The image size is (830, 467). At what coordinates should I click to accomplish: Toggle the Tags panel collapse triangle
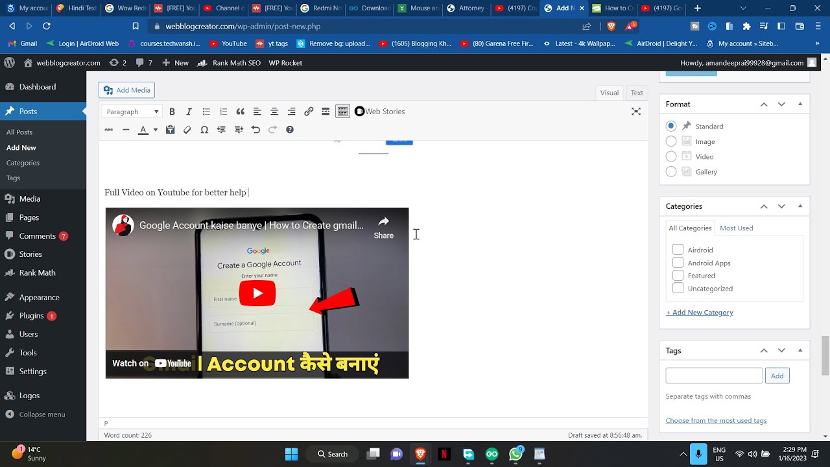click(800, 351)
